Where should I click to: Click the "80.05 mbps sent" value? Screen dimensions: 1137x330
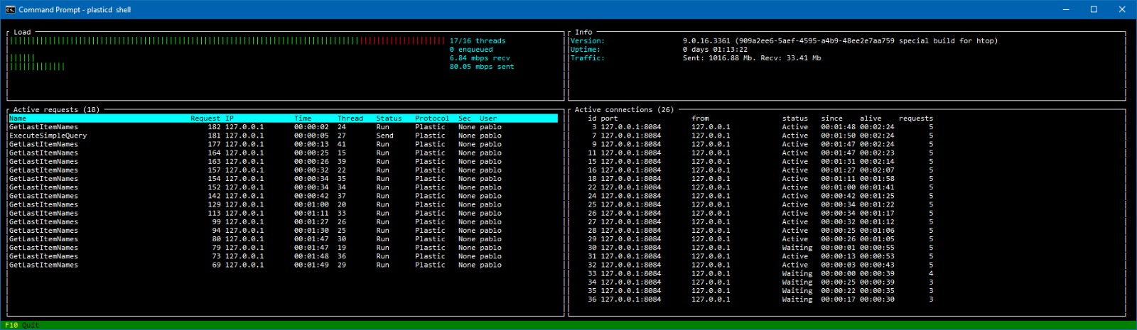[x=482, y=67]
